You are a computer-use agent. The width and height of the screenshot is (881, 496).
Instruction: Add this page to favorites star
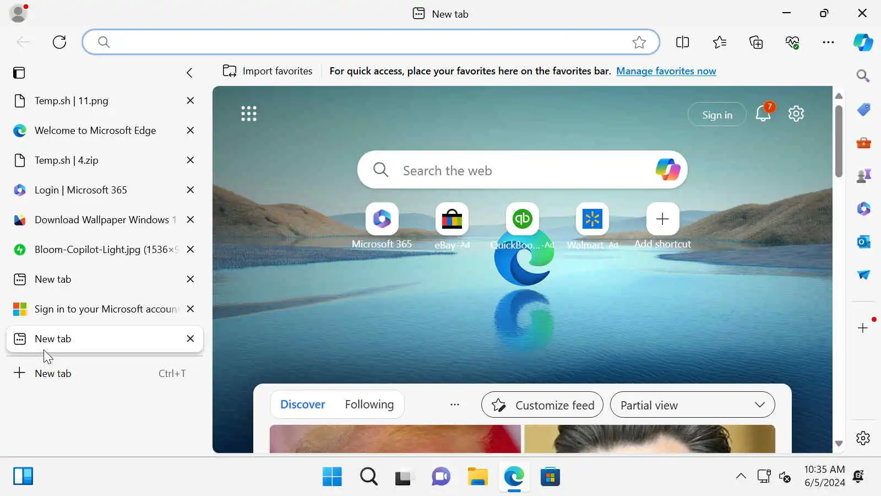[x=639, y=42]
